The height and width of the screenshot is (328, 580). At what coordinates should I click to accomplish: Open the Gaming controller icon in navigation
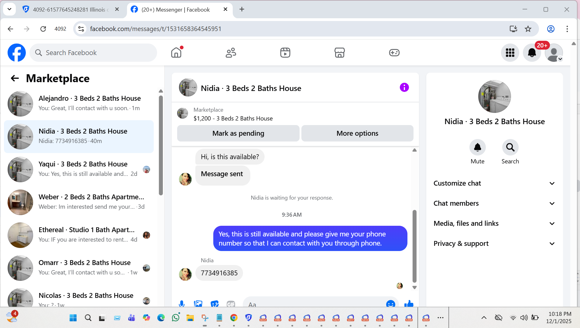pyautogui.click(x=394, y=53)
